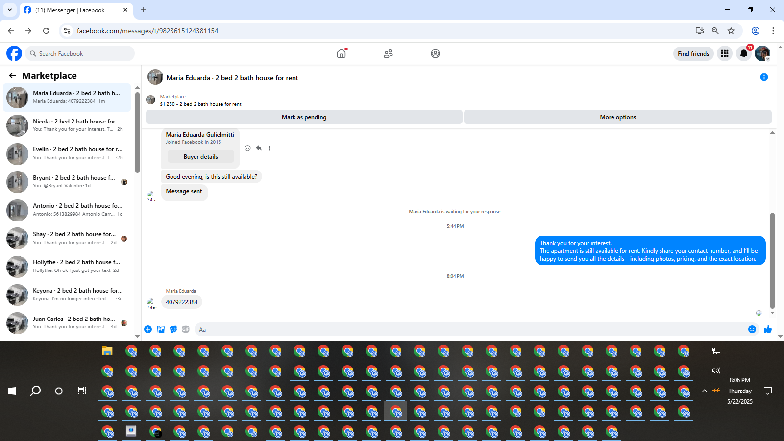This screenshot has height=441, width=784.
Task: Choose a sticker in composer
Action: click(173, 329)
